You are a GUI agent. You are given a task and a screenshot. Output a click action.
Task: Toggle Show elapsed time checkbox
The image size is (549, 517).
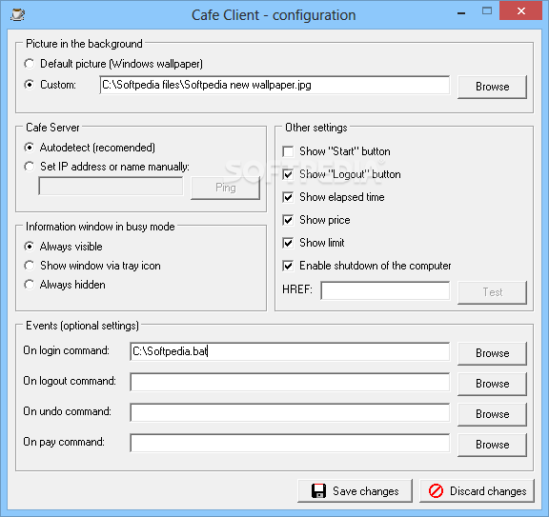[288, 197]
